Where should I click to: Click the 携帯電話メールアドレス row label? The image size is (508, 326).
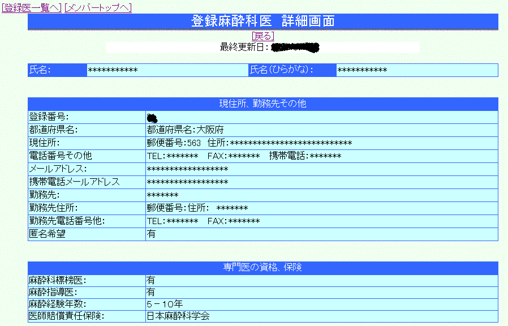tap(74, 182)
